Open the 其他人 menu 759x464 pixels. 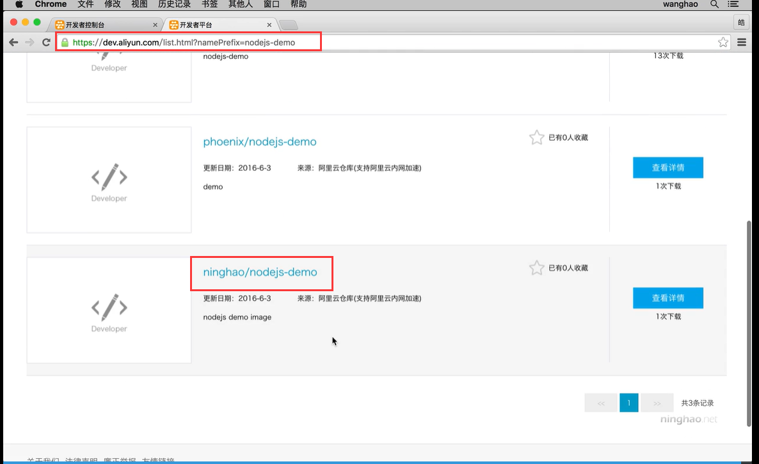pos(241,4)
